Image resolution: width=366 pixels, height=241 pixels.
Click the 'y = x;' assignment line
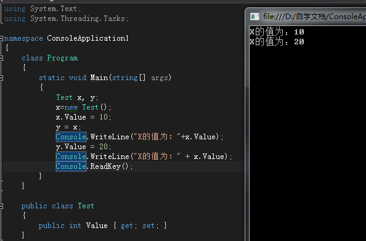tap(68, 127)
